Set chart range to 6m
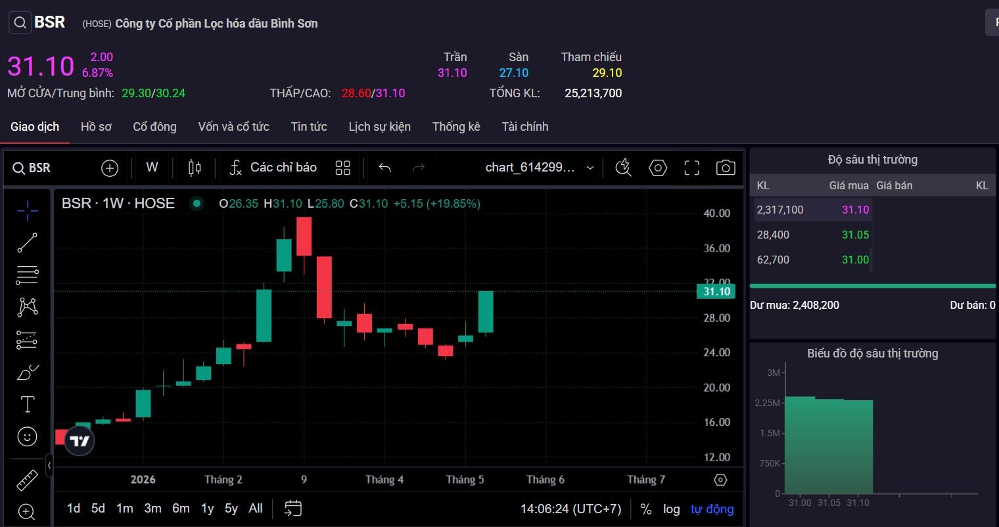The width and height of the screenshot is (999, 527). pyautogui.click(x=181, y=508)
